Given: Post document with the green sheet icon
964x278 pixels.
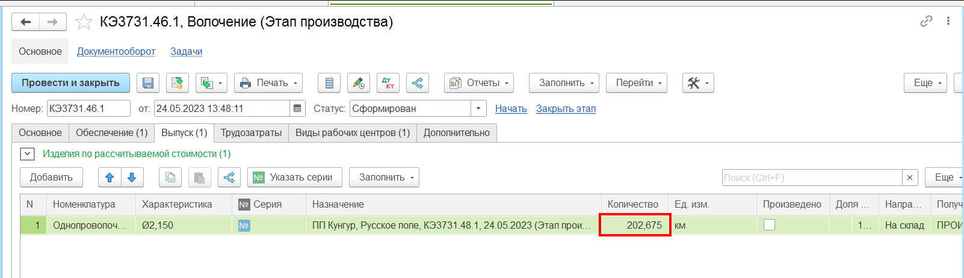Looking at the screenshot, I should click(178, 83).
